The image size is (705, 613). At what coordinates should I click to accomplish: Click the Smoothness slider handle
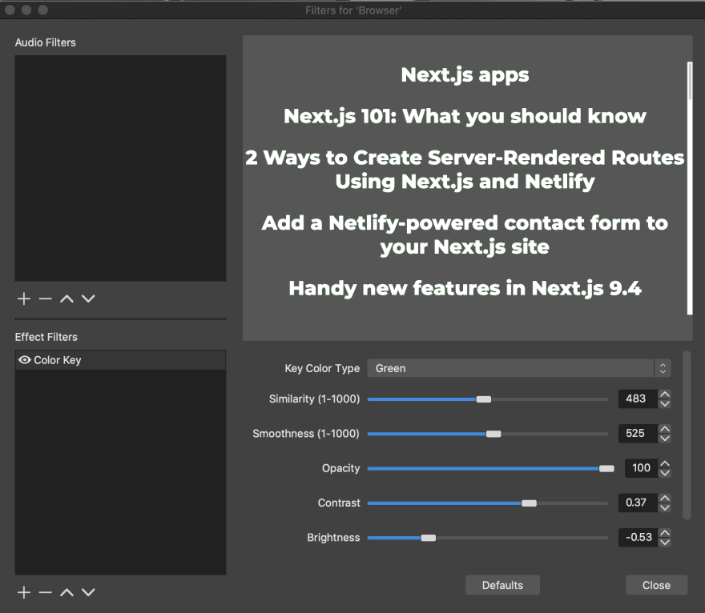click(493, 434)
